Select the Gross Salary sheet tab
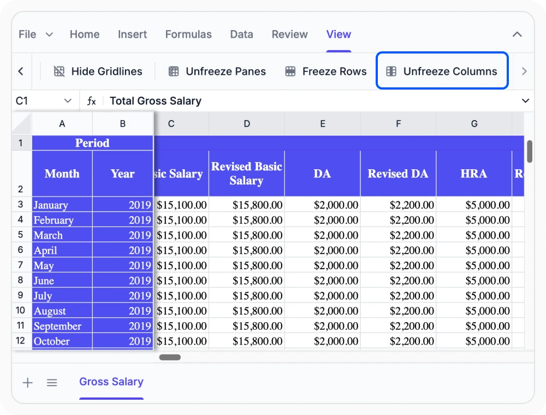Screen dimensions: 546x415 point(111,382)
